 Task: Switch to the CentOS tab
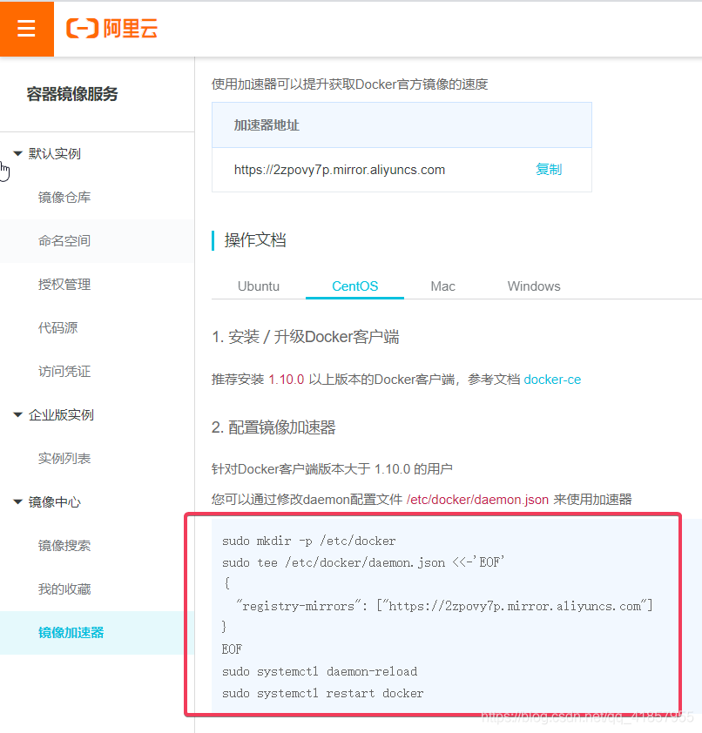click(355, 286)
